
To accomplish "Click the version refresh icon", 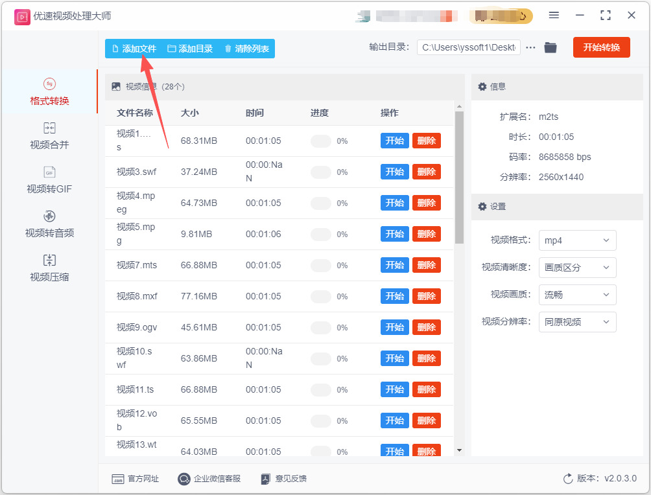I will (567, 479).
